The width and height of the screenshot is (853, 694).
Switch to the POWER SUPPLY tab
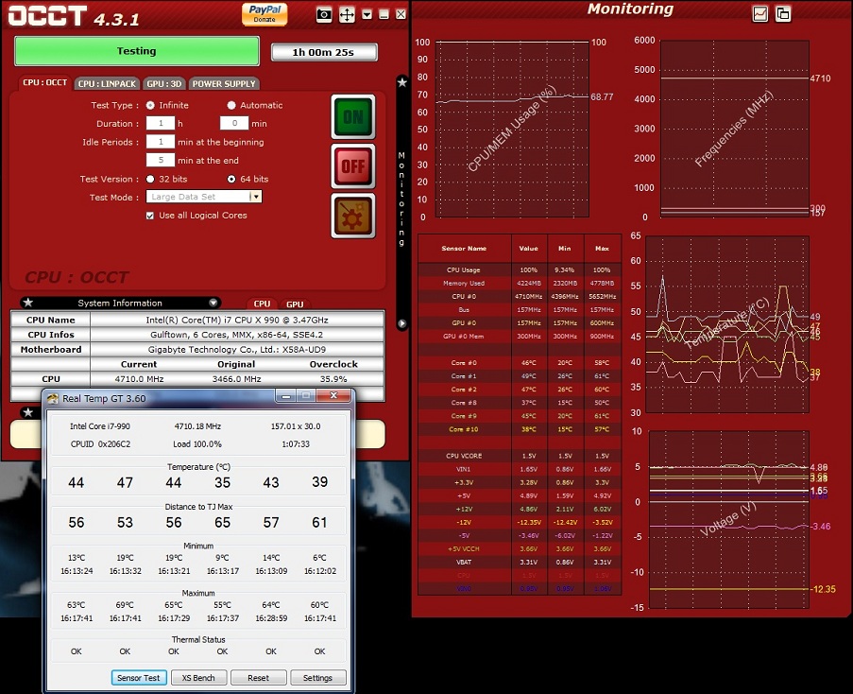point(224,84)
